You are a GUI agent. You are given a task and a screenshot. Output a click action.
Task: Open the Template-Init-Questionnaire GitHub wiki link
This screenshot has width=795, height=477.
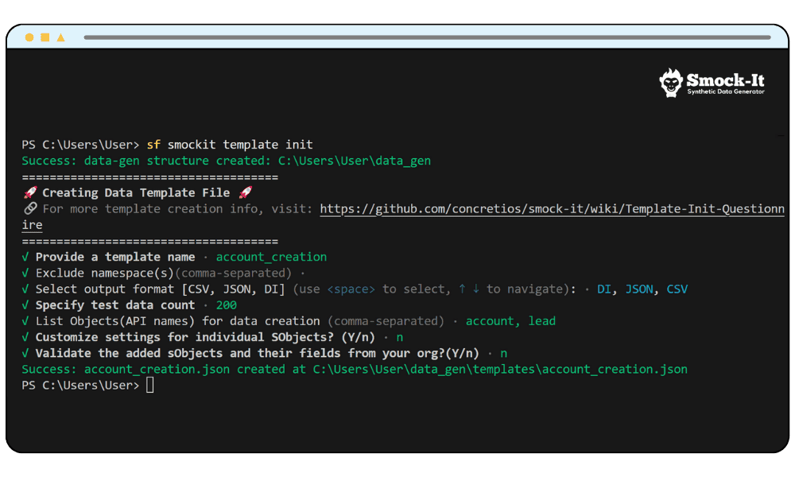click(x=553, y=209)
